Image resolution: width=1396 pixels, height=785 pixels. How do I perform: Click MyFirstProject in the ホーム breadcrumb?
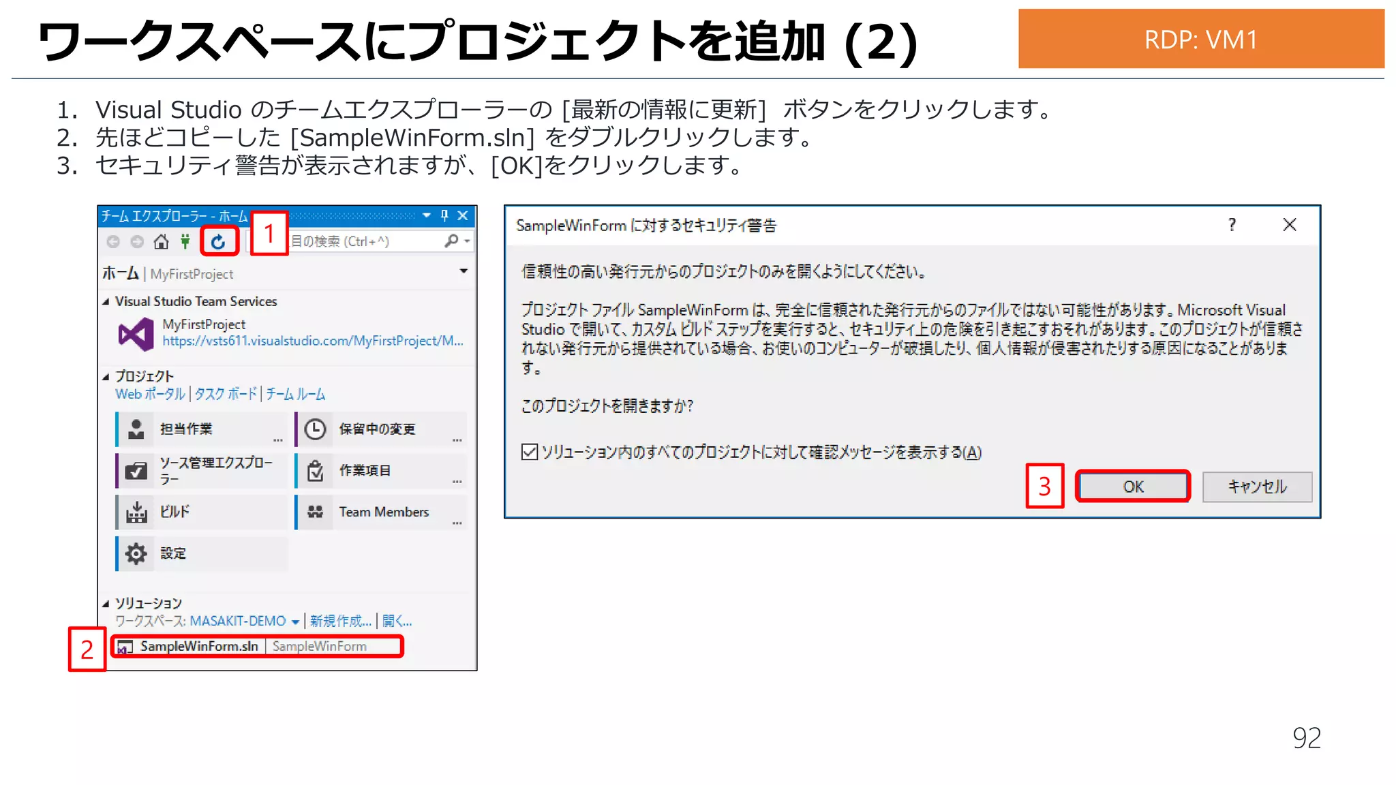(x=192, y=274)
